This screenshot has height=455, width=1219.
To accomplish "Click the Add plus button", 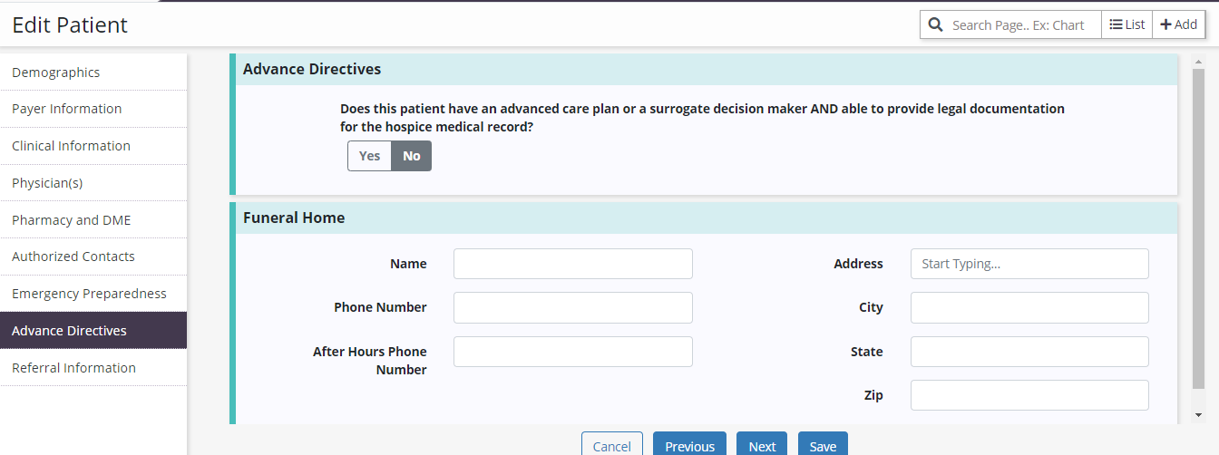I will point(1179,25).
